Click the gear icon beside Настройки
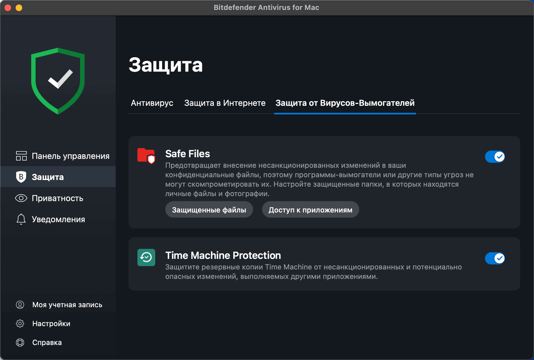 tap(20, 323)
